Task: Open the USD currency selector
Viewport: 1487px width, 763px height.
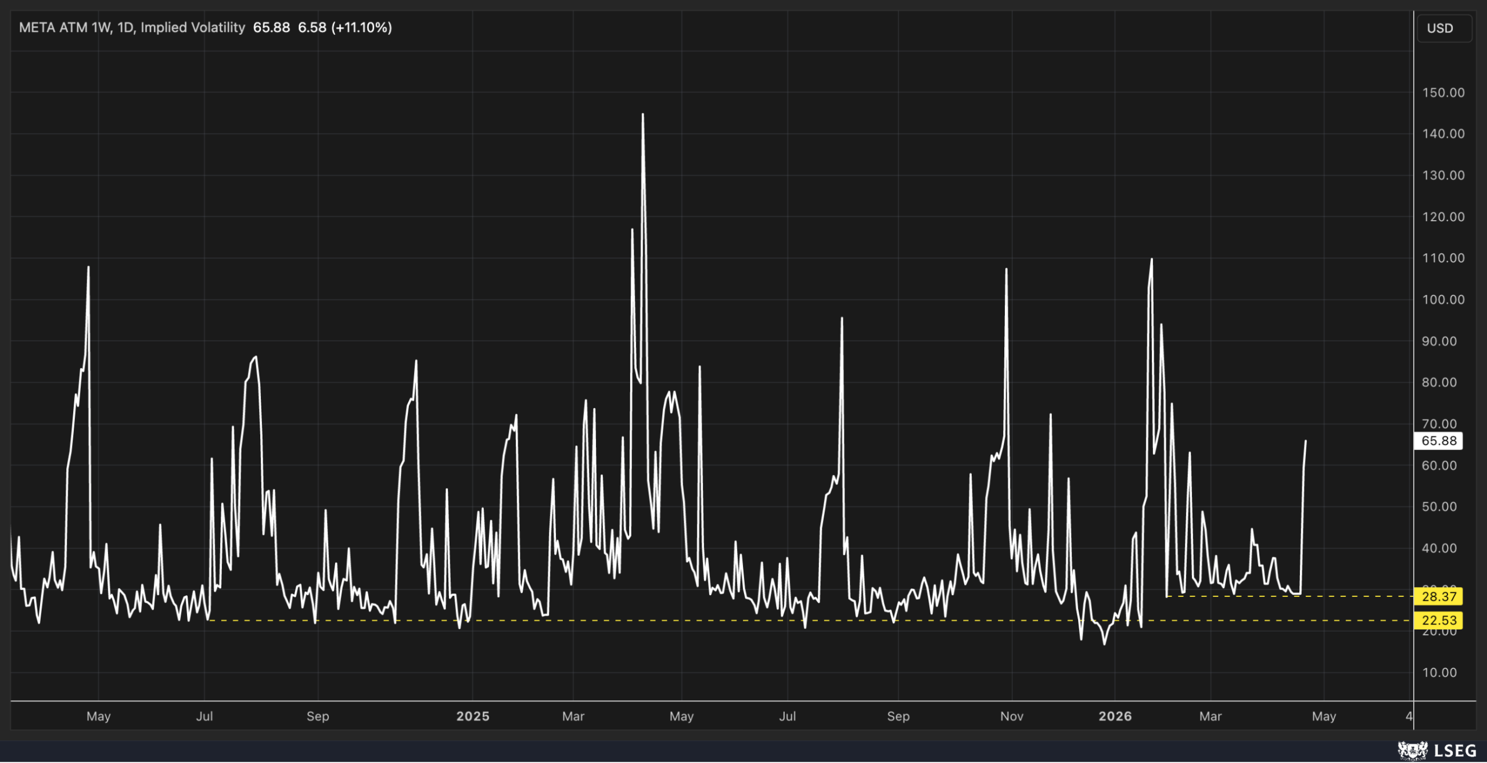Action: click(1445, 28)
